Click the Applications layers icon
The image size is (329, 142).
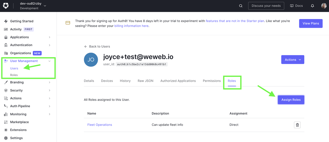coord(6,37)
